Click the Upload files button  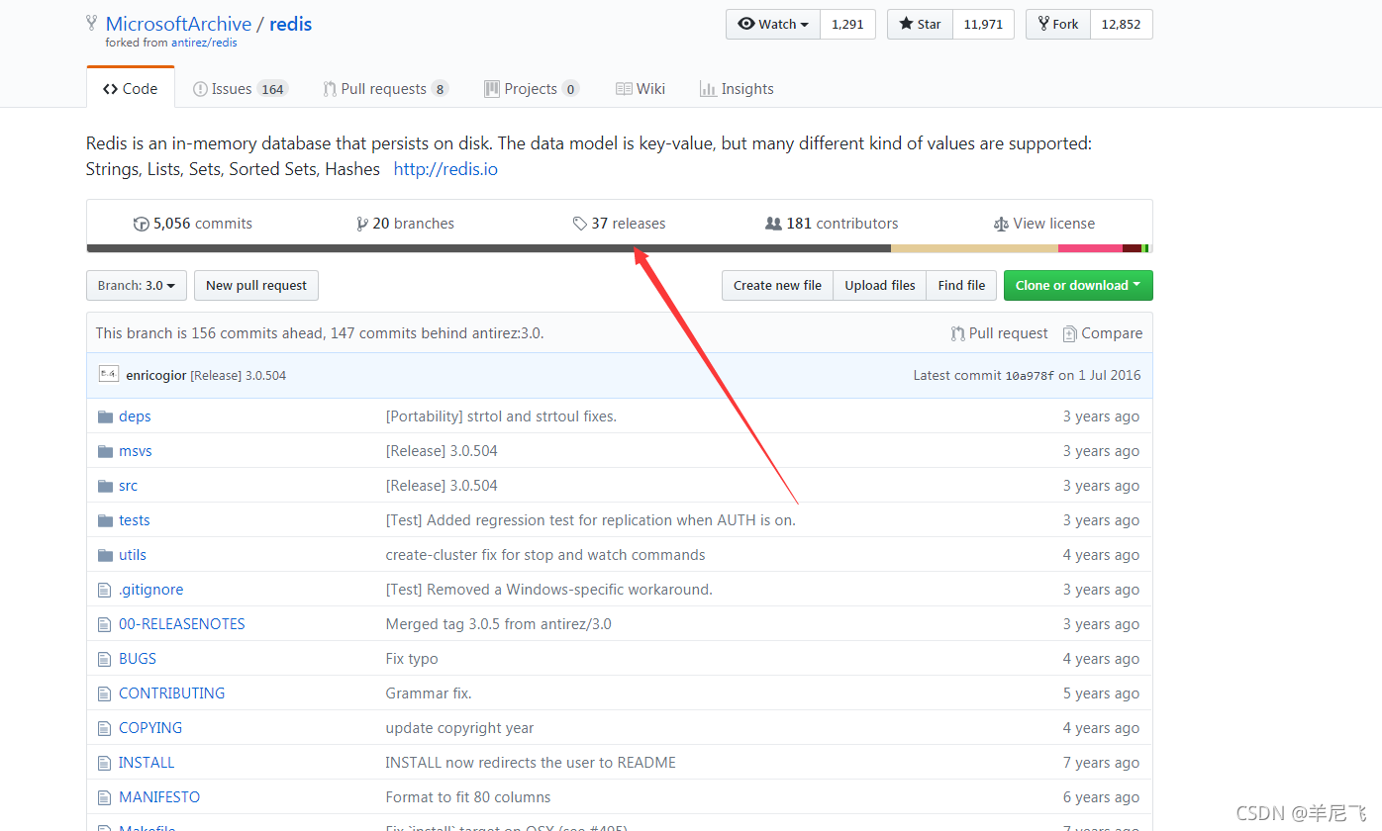pos(880,285)
